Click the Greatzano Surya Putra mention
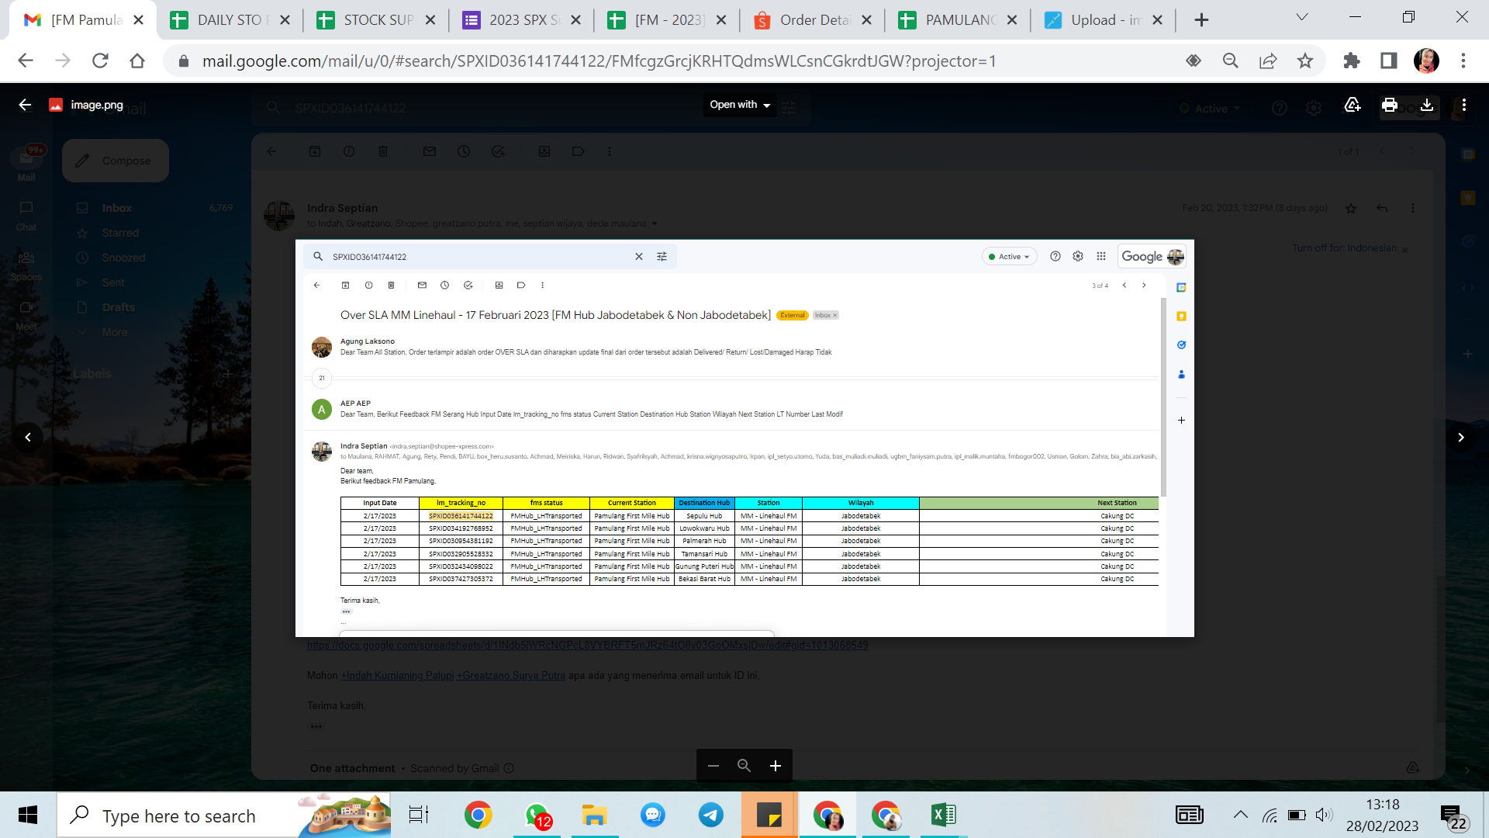The image size is (1489, 838). coord(511,675)
